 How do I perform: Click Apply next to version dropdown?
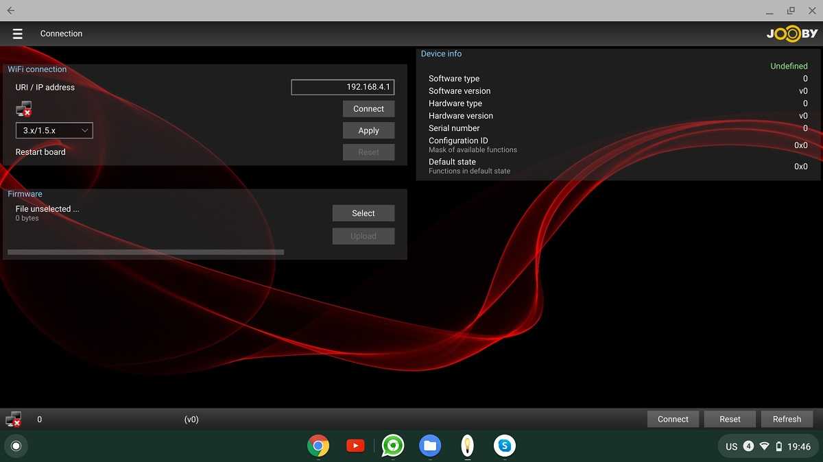[368, 130]
